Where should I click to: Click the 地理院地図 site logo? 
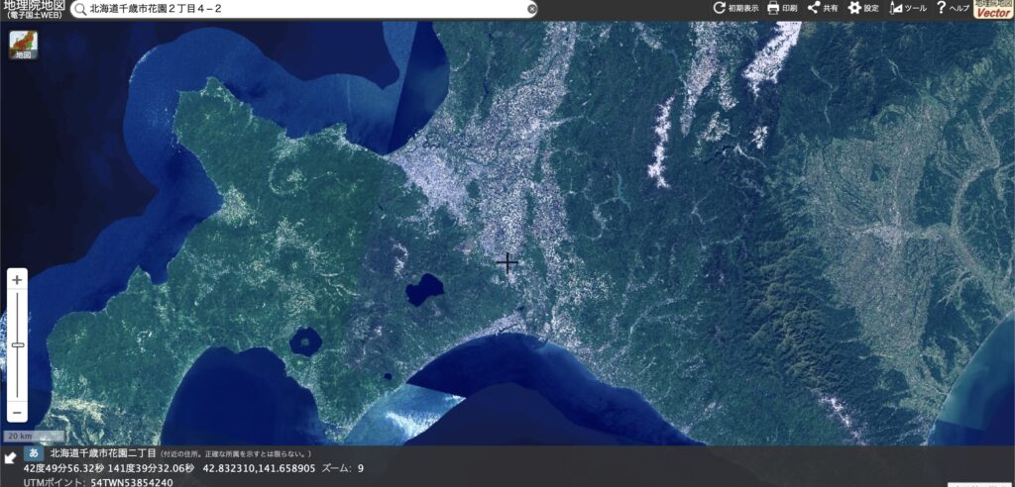[34, 9]
